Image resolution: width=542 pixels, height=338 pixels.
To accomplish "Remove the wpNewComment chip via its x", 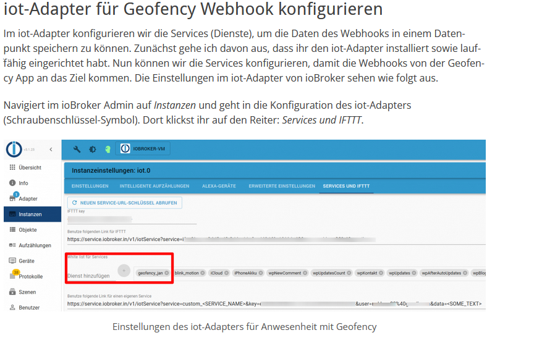I will 305,273.
